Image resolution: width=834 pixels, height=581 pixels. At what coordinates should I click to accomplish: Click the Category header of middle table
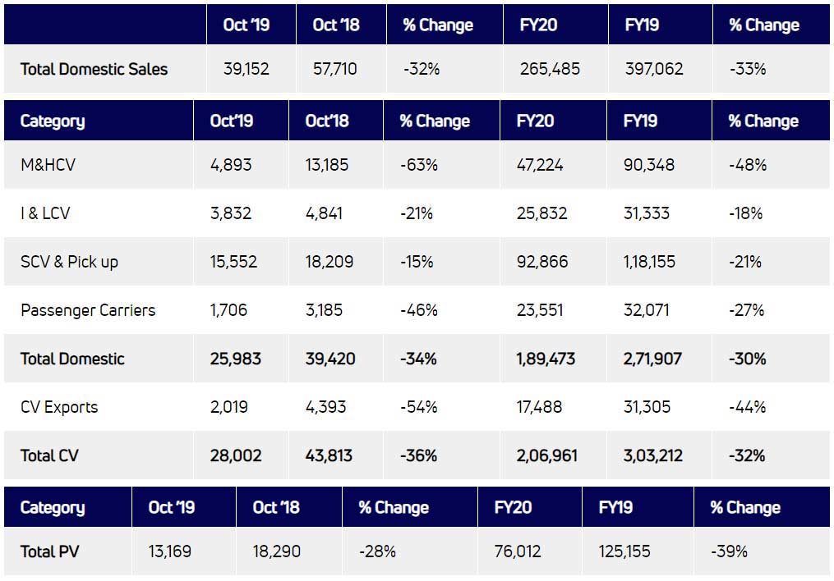[53, 121]
